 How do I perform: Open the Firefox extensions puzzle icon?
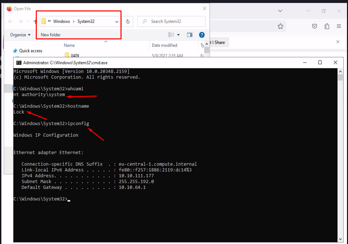pyautogui.click(x=327, y=26)
